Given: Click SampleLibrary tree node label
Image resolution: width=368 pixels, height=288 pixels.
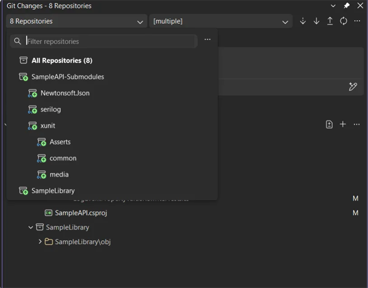Looking at the screenshot, I should [68, 227].
